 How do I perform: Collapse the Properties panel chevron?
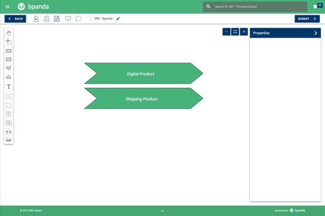pos(316,33)
